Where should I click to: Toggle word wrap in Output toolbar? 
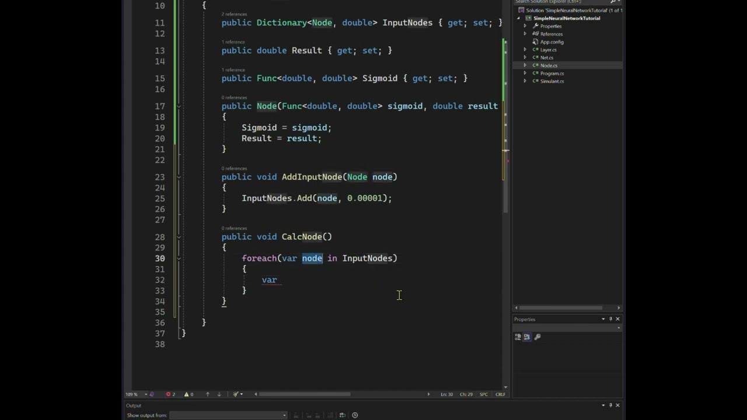coord(341,415)
